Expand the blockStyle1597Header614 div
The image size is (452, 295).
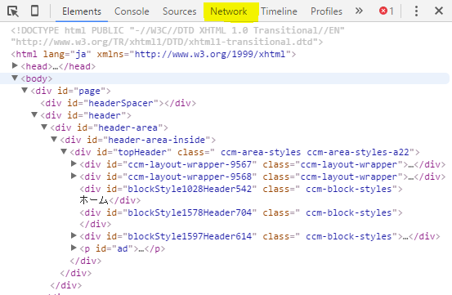74,235
